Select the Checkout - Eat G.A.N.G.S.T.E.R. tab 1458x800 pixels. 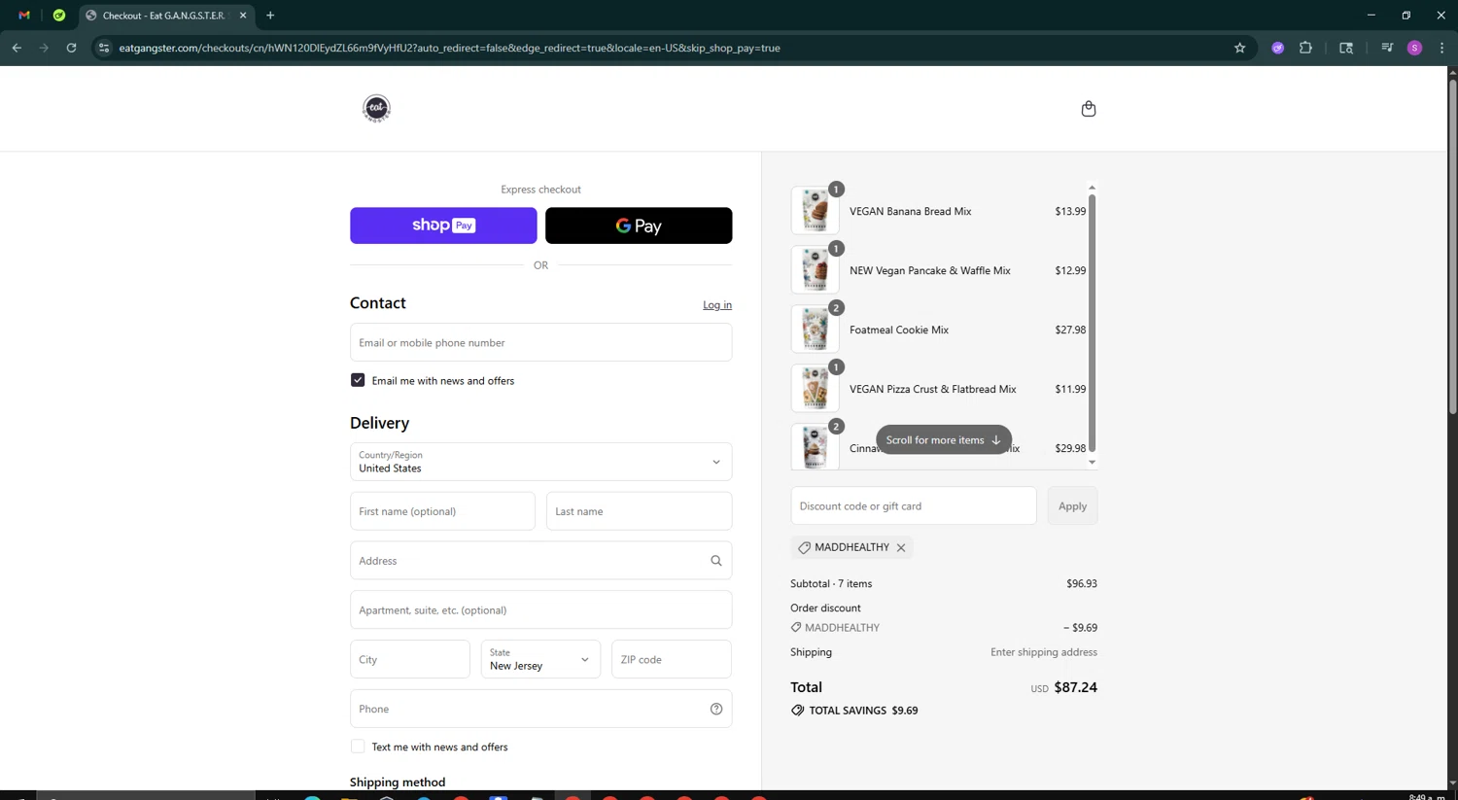pyautogui.click(x=163, y=16)
